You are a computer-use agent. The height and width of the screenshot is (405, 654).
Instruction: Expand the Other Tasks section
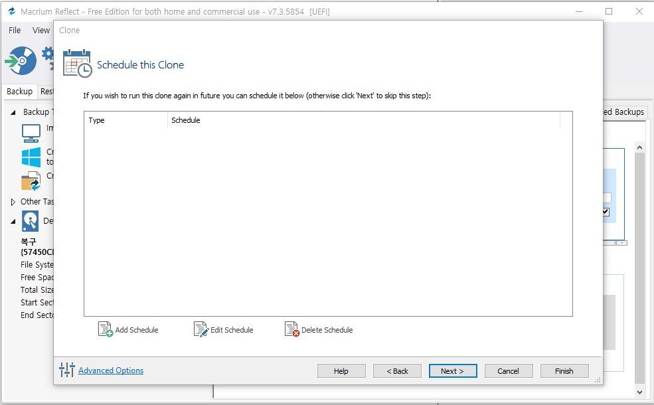13,202
